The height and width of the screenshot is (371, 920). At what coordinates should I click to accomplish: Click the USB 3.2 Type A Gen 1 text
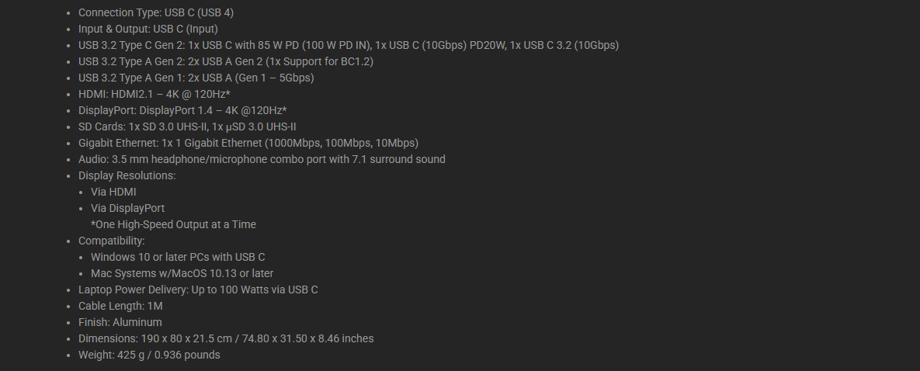[196, 78]
